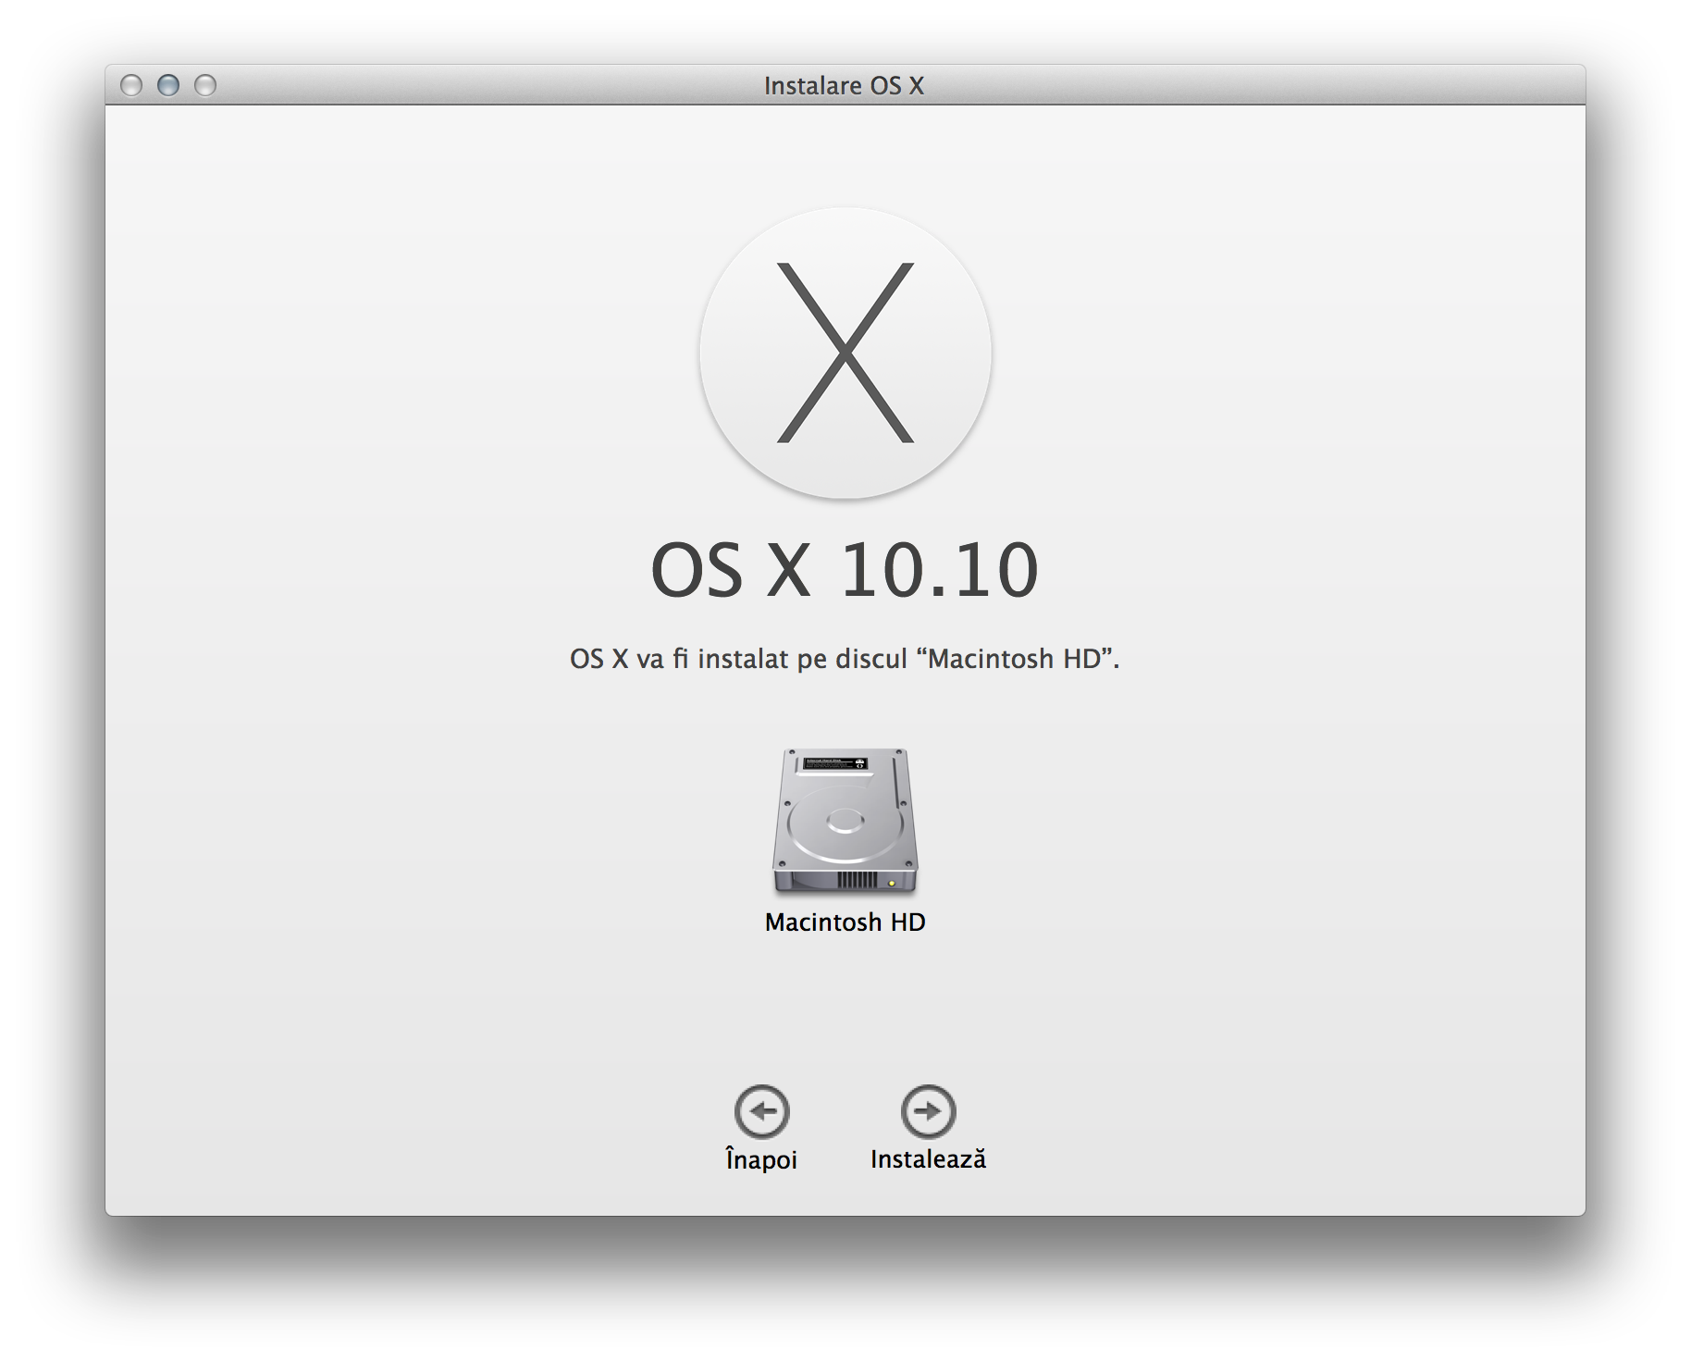Click the OS X 10.10 heading

click(x=845, y=570)
